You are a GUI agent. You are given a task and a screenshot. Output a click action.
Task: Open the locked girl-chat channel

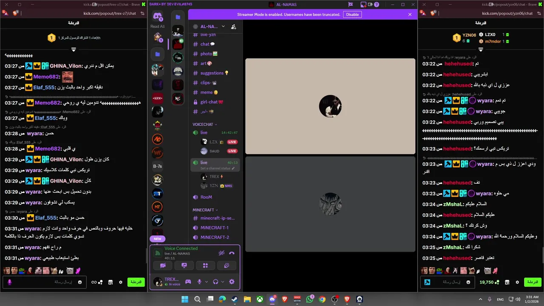215,102
